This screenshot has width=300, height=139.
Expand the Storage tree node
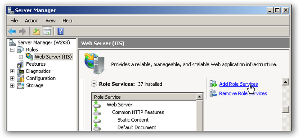[x=12, y=86]
